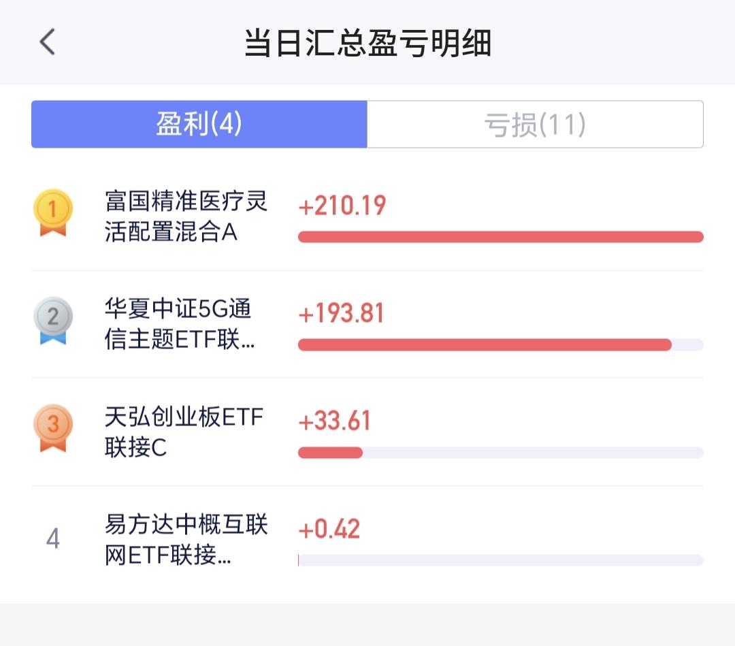The width and height of the screenshot is (735, 646).
Task: Click the short red bar under +33.61
Action: tap(331, 453)
